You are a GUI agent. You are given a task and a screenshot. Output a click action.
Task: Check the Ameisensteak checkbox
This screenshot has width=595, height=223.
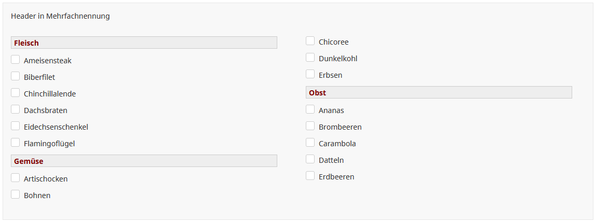[x=16, y=60]
